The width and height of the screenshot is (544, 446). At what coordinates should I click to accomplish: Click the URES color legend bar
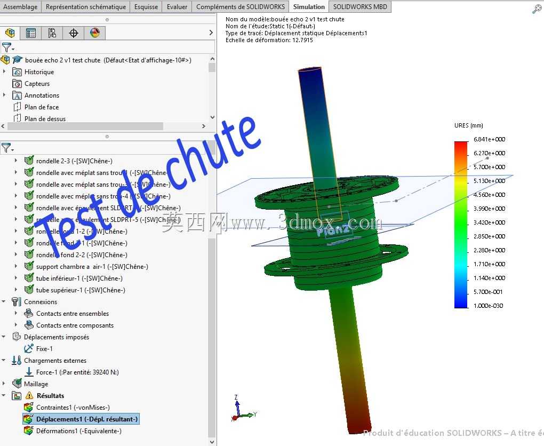[461, 224]
